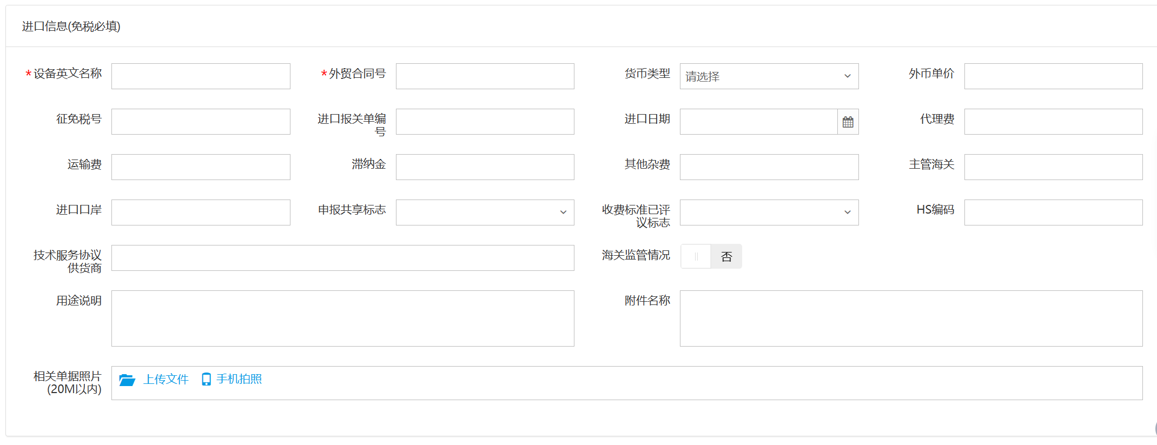Click the folder upload icon
Image resolution: width=1157 pixels, height=445 pixels.
[127, 380]
